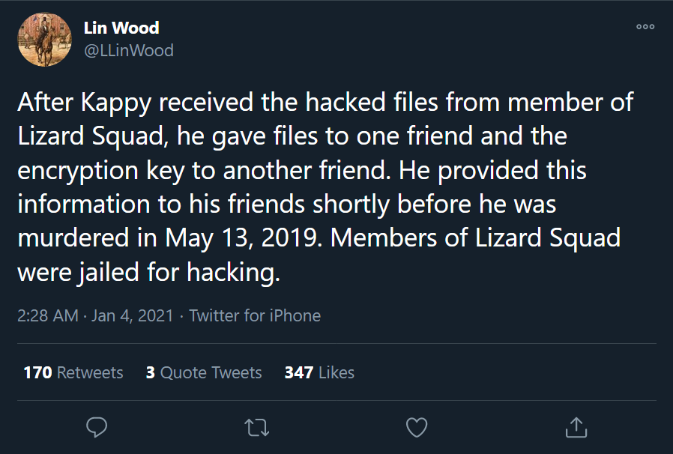Screen dimensions: 673x454
Task: Click 'May 13, 2019' in tweet text
Action: point(244,238)
